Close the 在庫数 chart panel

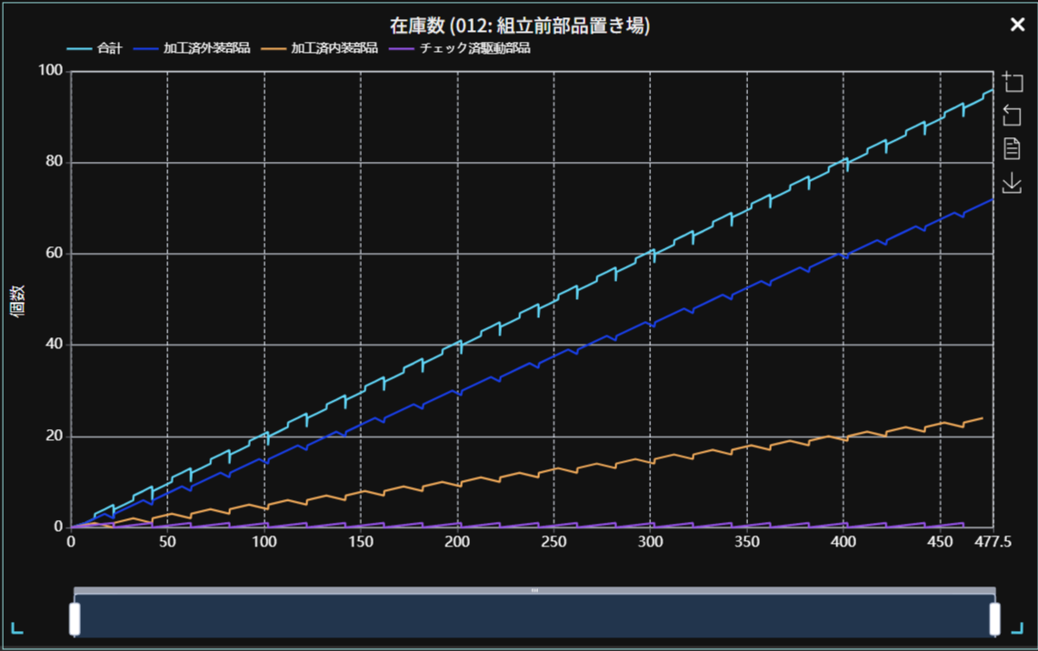coord(1017,25)
